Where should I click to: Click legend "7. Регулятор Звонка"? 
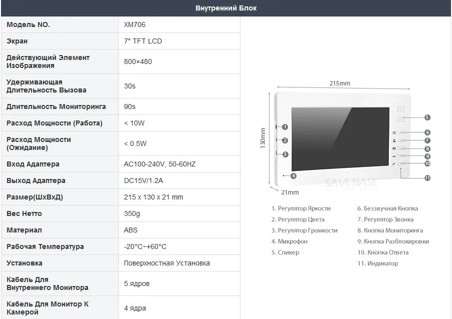[x=385, y=219]
